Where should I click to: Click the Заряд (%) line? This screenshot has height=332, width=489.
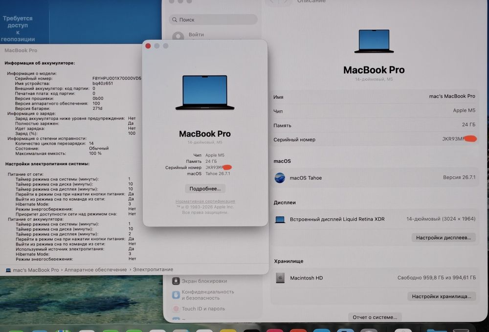[x=75, y=133]
